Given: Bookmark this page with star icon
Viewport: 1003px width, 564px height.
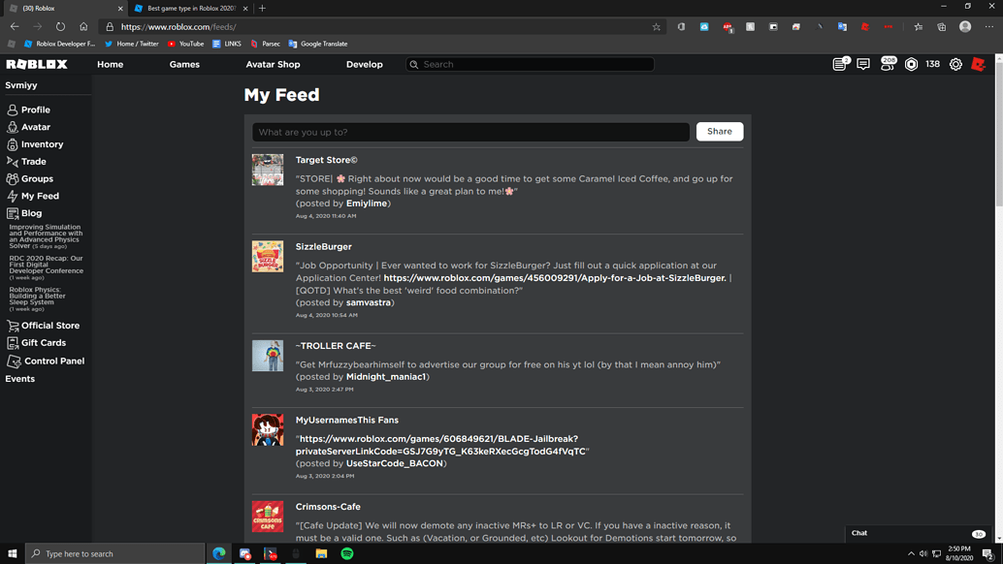Looking at the screenshot, I should (656, 27).
